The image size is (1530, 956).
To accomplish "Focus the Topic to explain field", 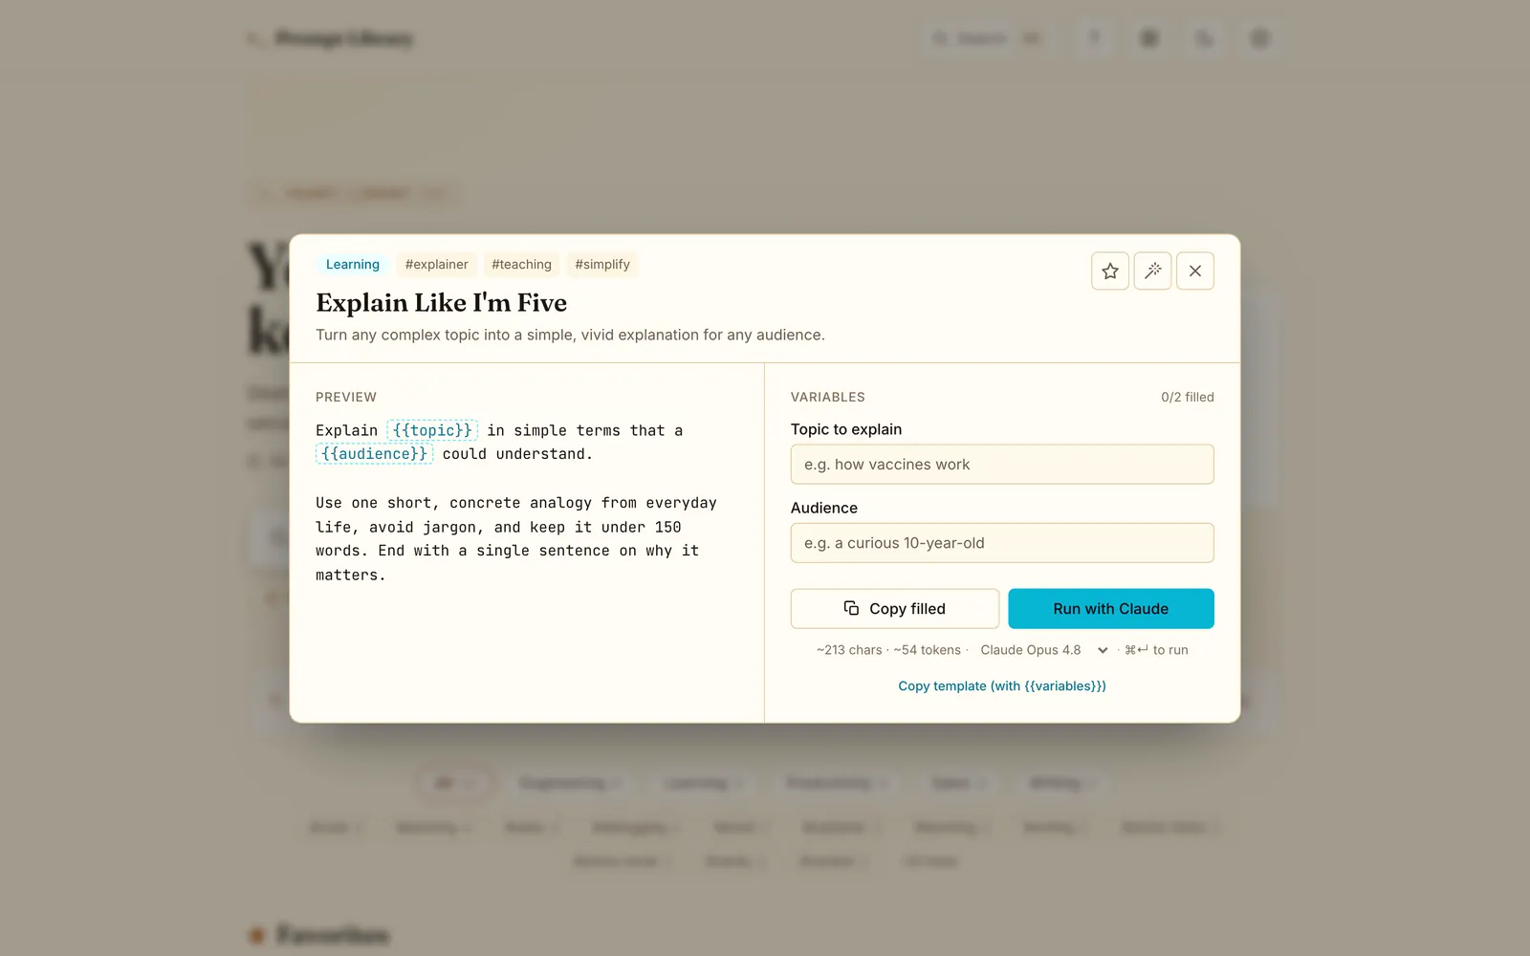I will 1002,465.
